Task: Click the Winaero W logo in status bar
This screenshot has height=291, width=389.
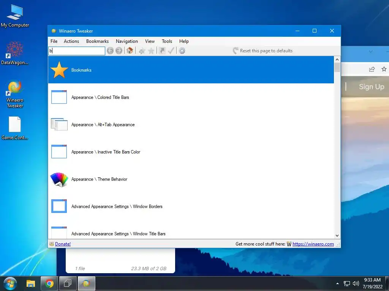Action: pyautogui.click(x=289, y=244)
